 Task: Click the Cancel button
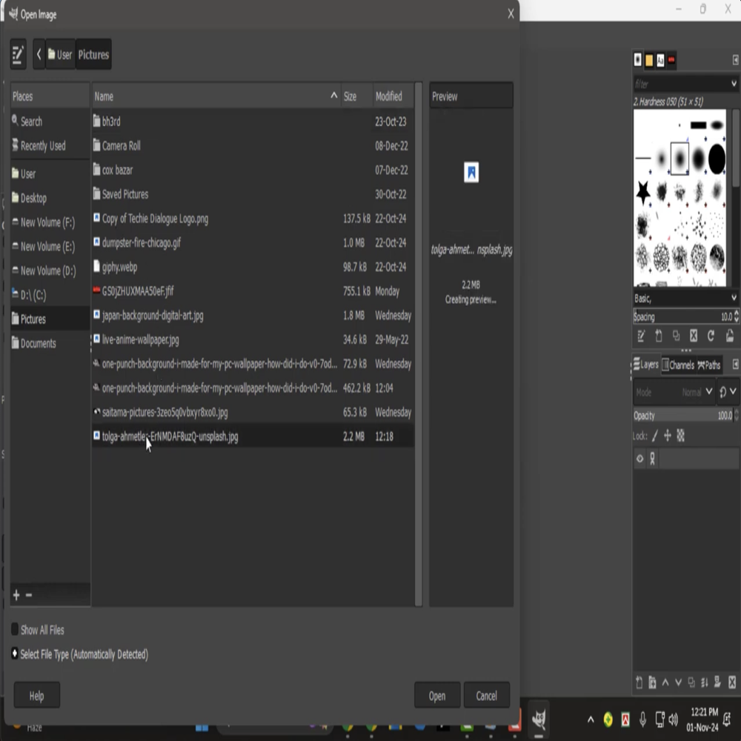(x=486, y=696)
